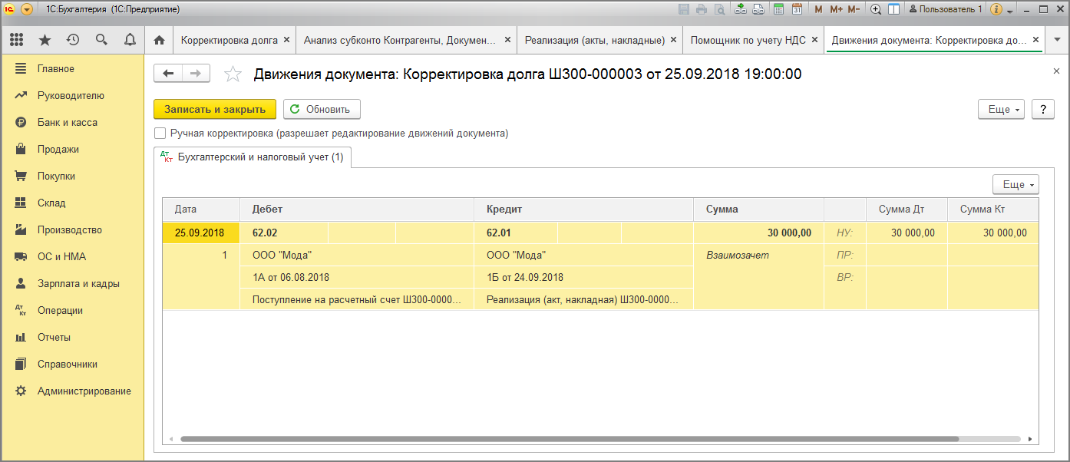Close the Реализация (акты, накладные) tab

[x=673, y=40]
